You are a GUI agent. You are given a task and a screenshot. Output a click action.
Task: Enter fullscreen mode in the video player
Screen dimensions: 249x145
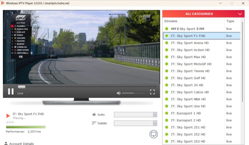tap(152, 92)
